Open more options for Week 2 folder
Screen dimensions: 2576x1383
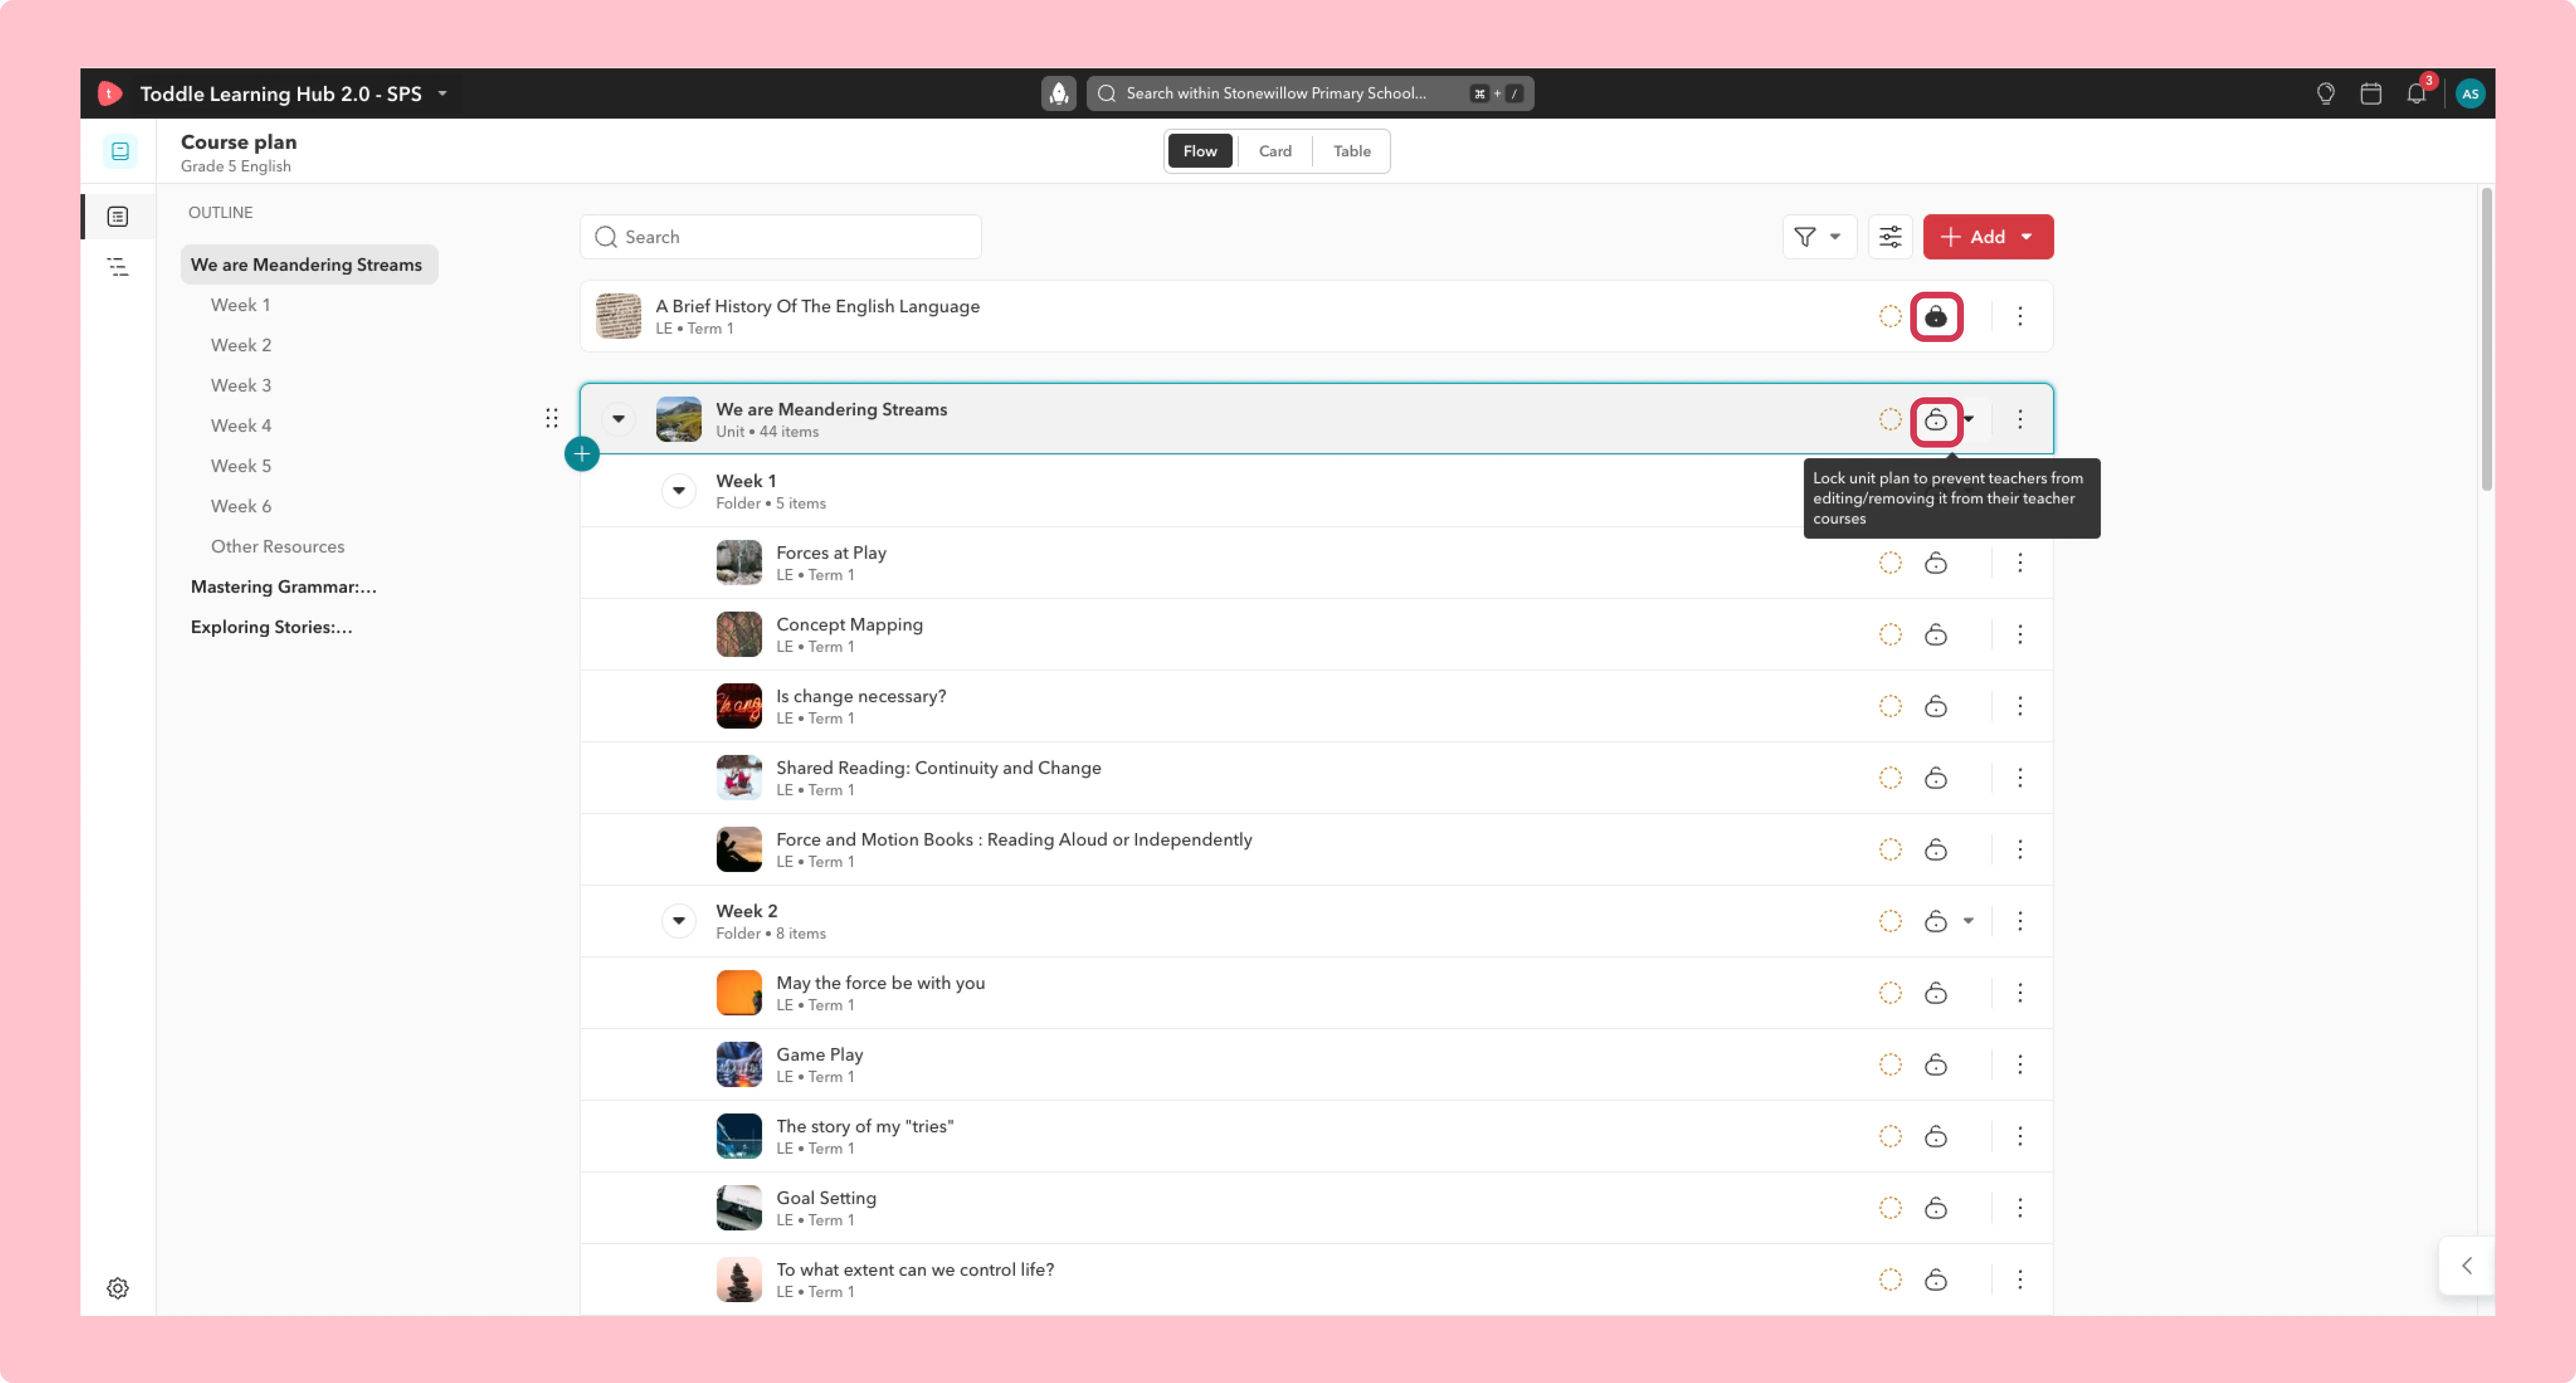point(2020,920)
